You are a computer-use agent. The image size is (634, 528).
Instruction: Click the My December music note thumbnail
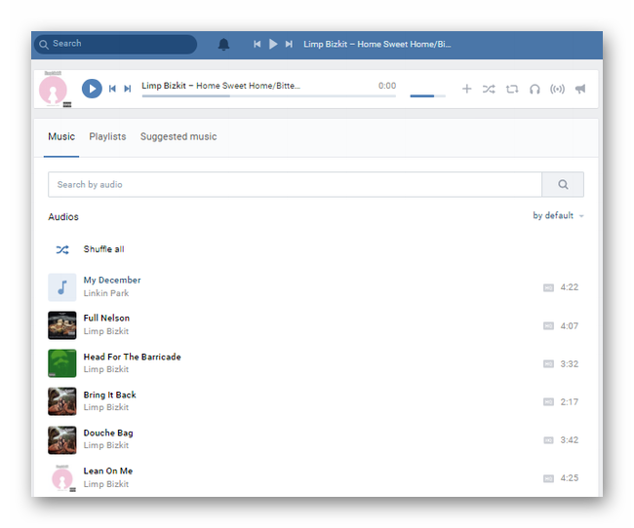point(61,287)
